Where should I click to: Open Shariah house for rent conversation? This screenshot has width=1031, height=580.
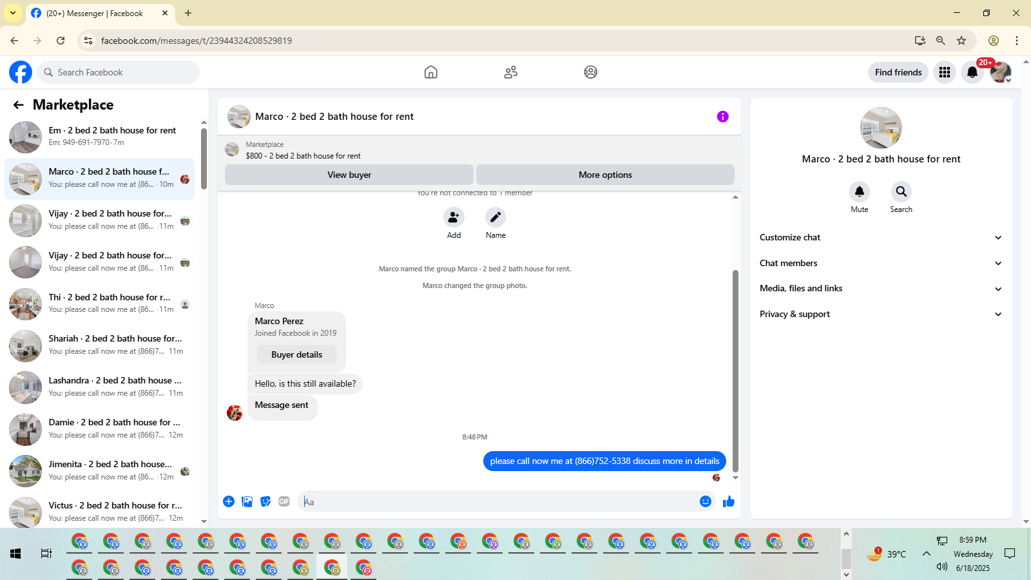100,345
